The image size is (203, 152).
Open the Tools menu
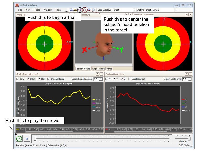pos(37,10)
